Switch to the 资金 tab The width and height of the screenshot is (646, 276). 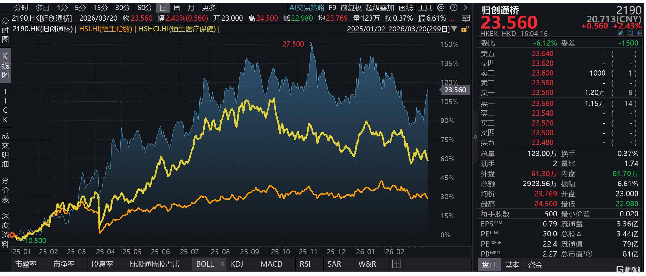point(535,265)
